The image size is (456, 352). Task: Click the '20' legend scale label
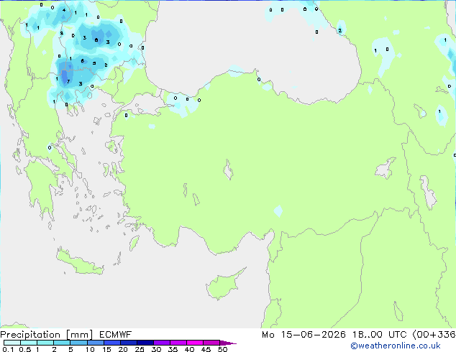[123, 349]
